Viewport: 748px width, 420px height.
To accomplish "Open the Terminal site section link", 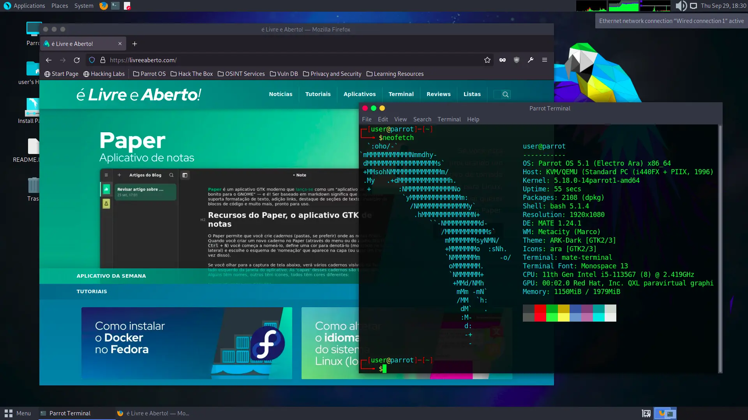I will click(401, 94).
